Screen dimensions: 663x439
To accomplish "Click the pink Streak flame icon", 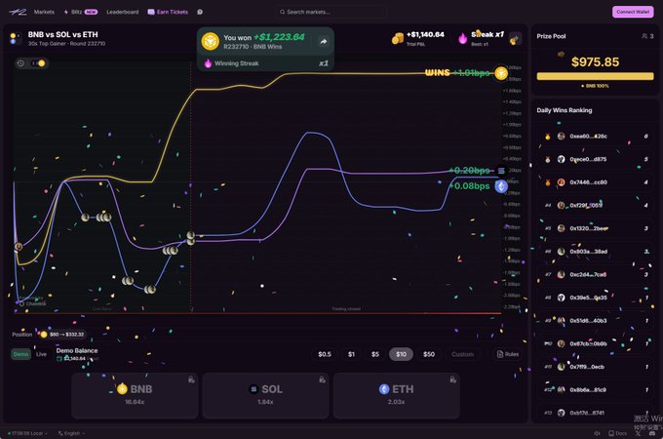I will 463,38.
